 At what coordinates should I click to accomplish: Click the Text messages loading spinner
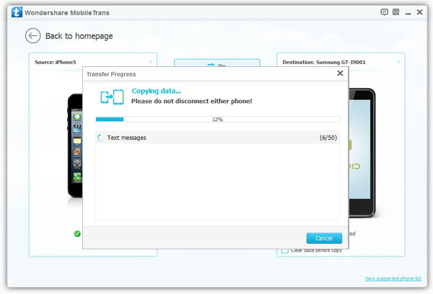(x=101, y=138)
